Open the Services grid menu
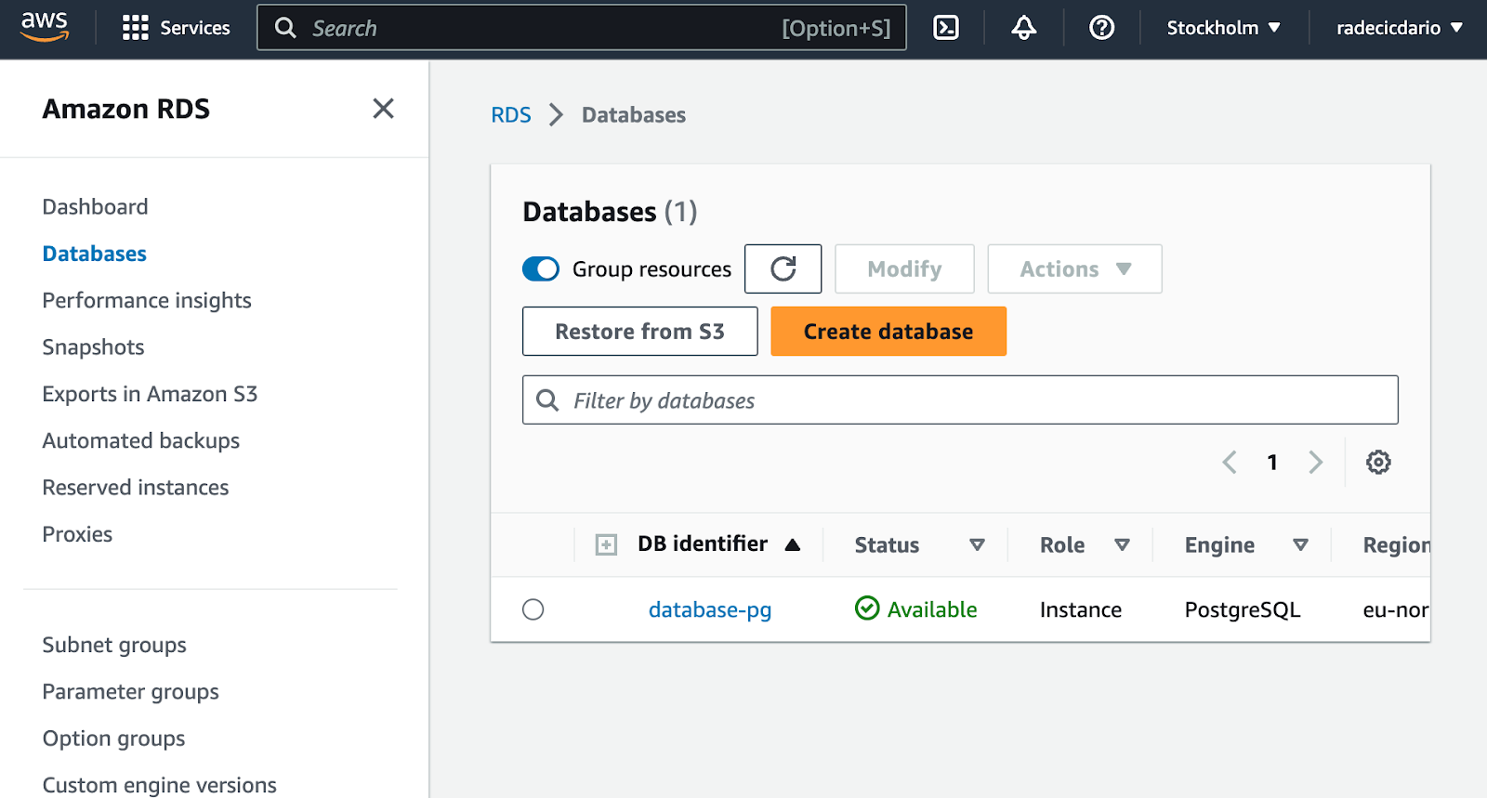 (176, 28)
